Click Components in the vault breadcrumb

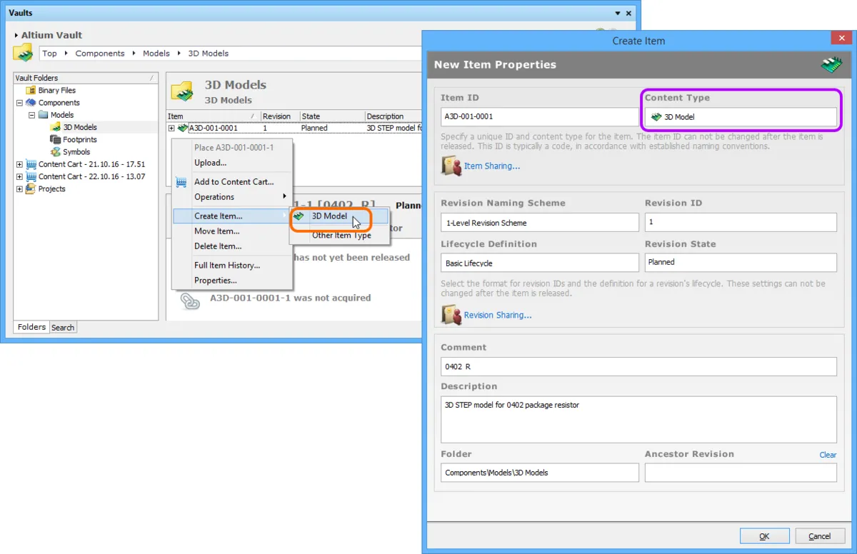[x=100, y=54]
